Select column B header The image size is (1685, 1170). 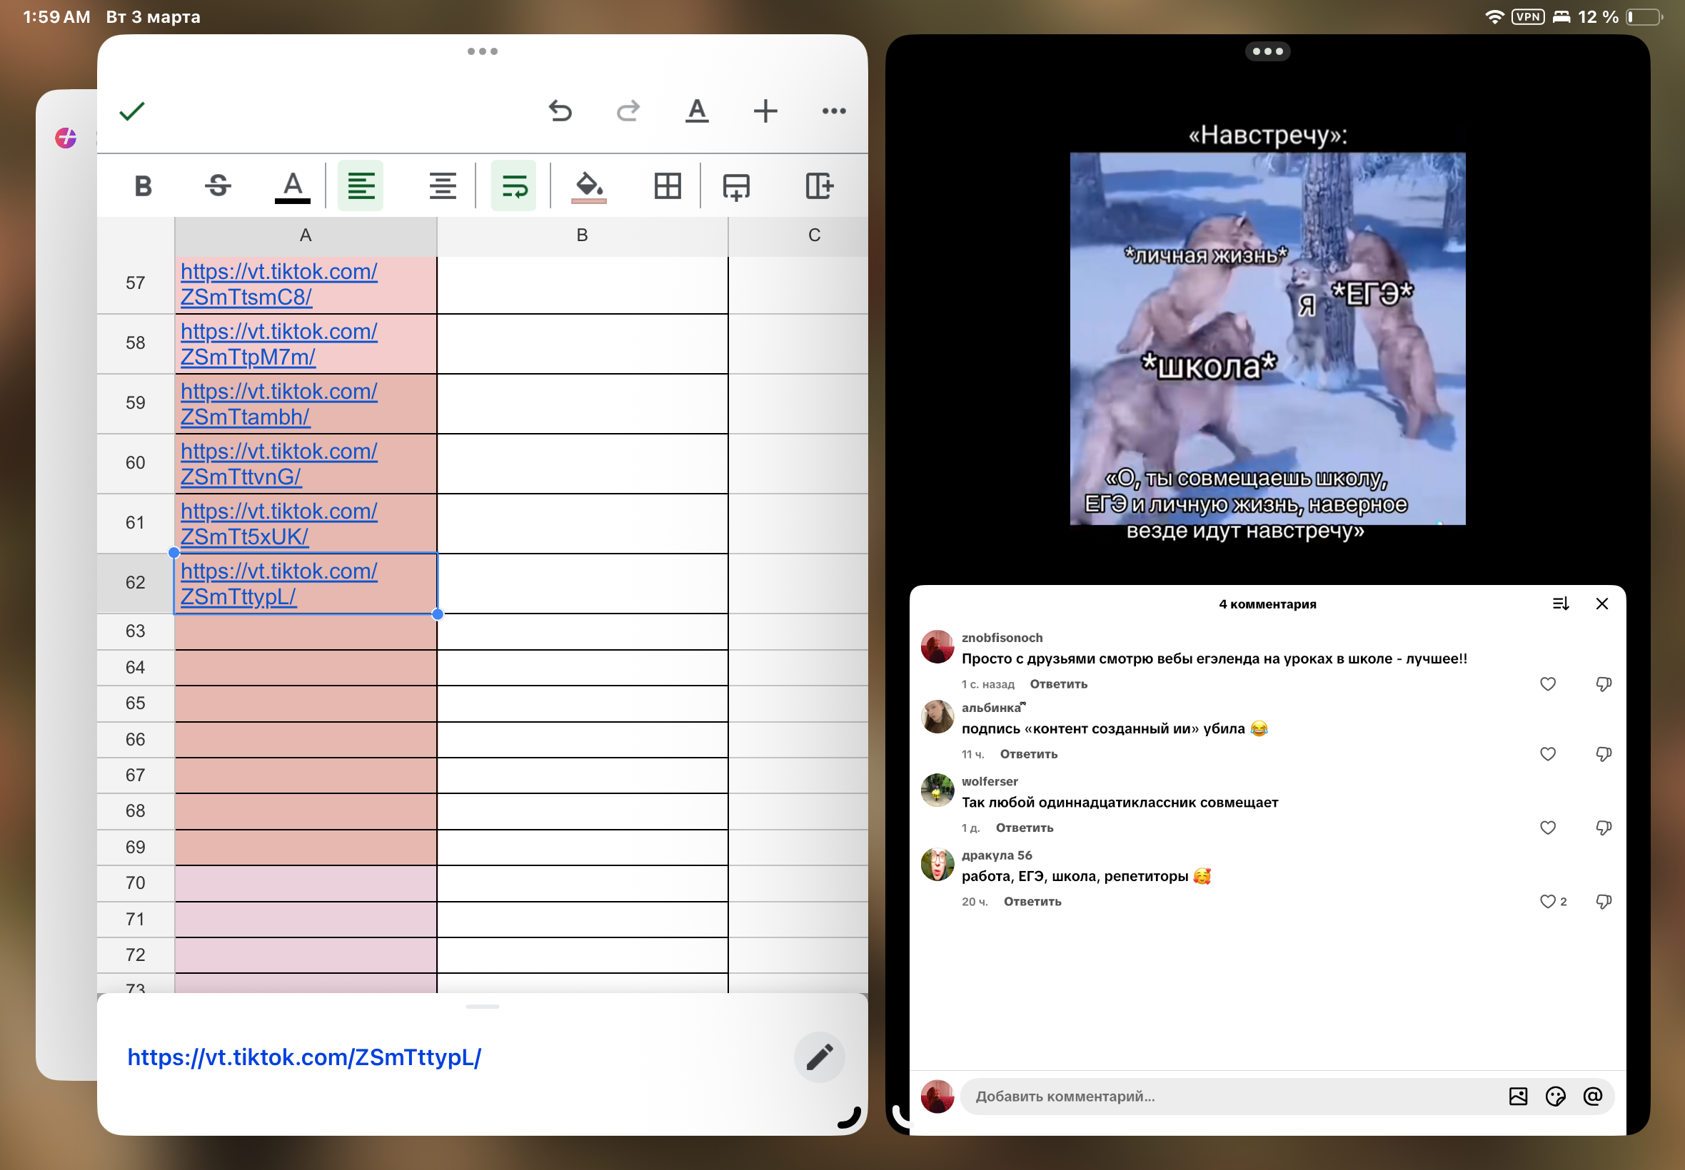pos(583,235)
